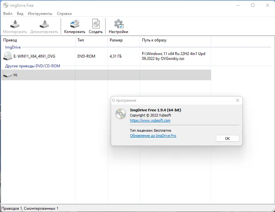The image size is (275, 212).
Task: Click the ImgDrive app icon in title bar
Action: 6,5
